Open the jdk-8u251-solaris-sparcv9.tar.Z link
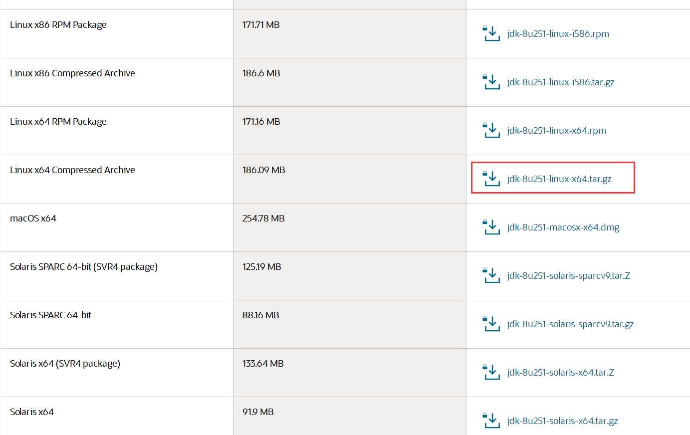The height and width of the screenshot is (435, 690). point(568,276)
